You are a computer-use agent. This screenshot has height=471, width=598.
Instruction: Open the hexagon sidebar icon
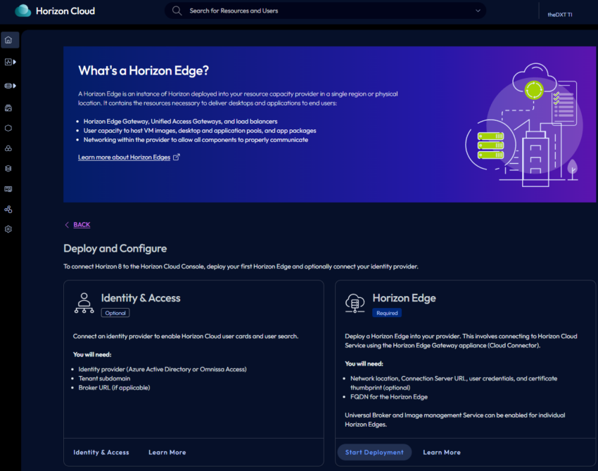(8, 128)
